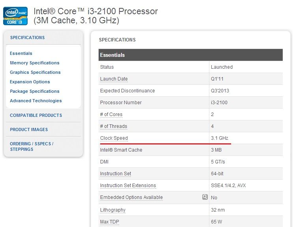Open Expansion Options in sidebar
293x227 pixels.
tap(30, 82)
